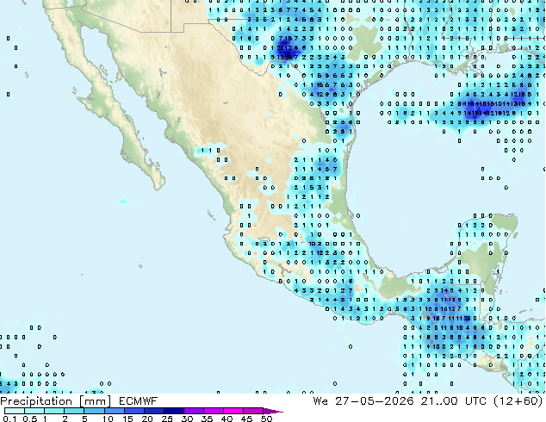The height and width of the screenshot is (422, 546).
Task: Click the 'Precipitation' title text
Action: click(36, 401)
